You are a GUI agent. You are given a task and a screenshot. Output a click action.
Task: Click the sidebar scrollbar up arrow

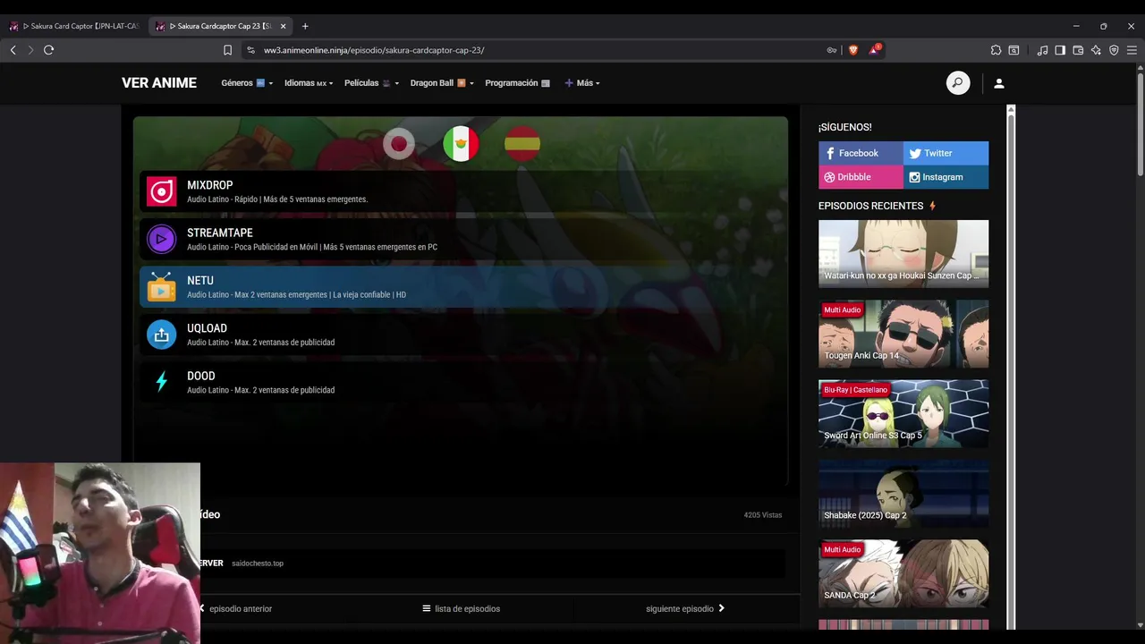1011,109
